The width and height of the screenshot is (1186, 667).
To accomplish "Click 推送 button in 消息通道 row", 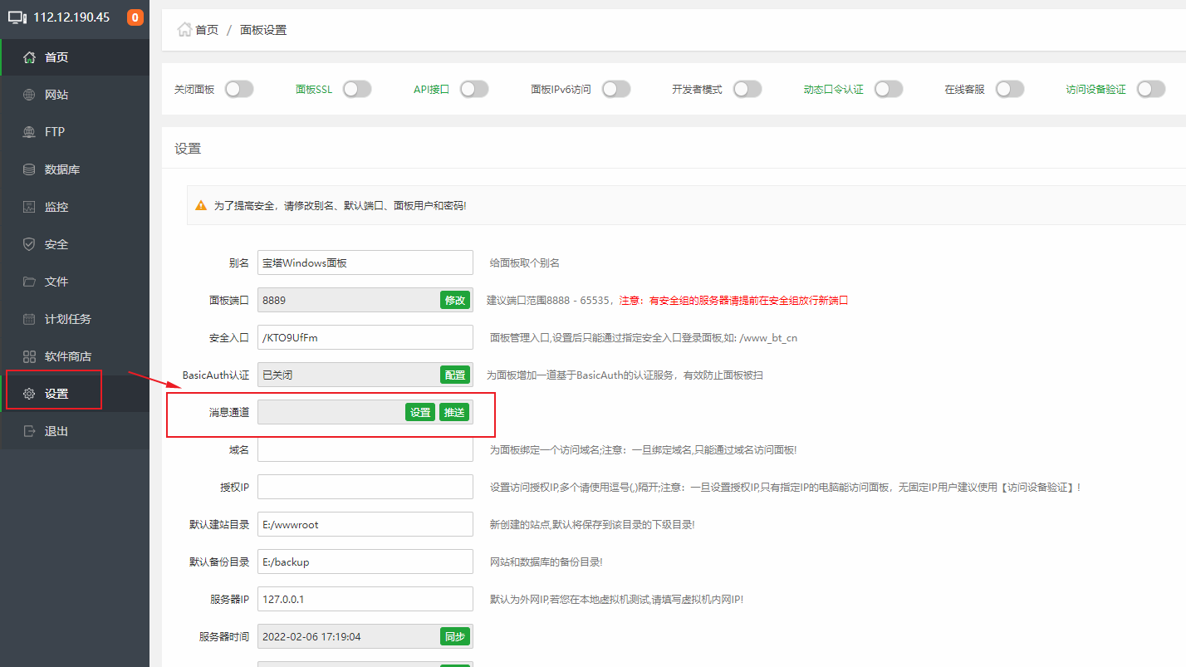I will (x=454, y=412).
